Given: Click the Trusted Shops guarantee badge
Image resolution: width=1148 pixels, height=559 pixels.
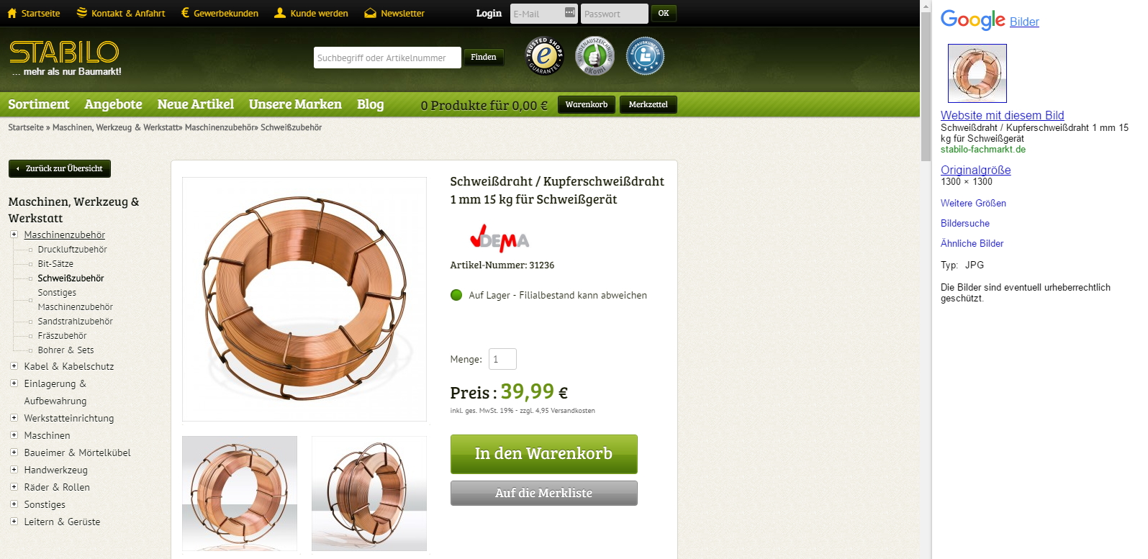Looking at the screenshot, I should [545, 55].
